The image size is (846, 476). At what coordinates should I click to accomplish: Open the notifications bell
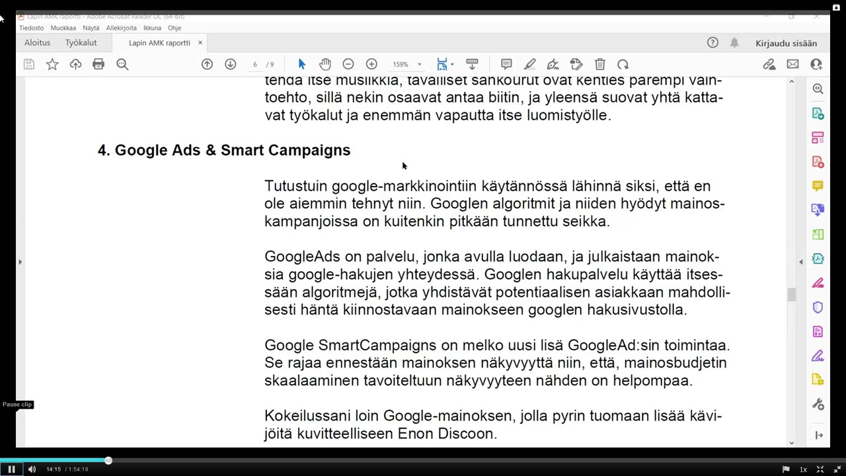[734, 42]
